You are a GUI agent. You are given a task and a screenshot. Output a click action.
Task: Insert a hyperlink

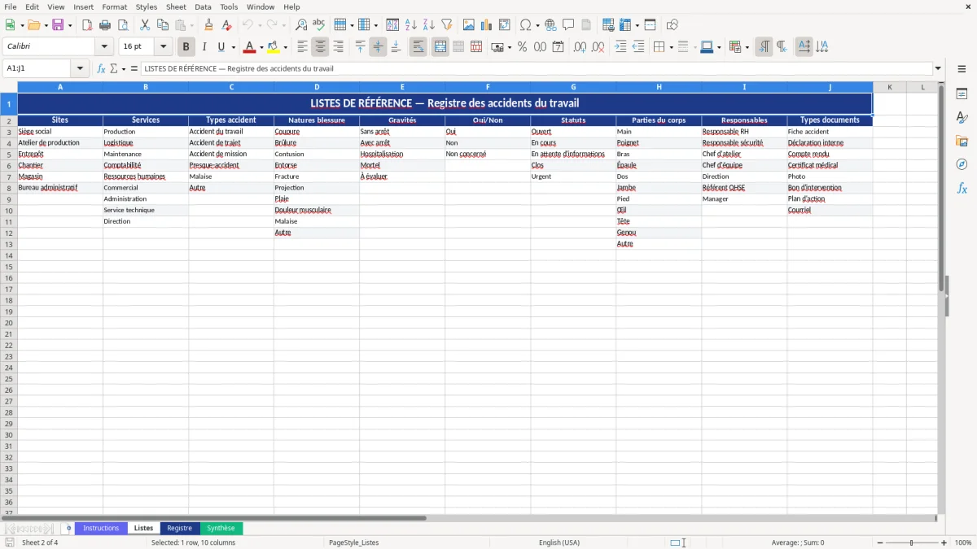[x=550, y=25]
